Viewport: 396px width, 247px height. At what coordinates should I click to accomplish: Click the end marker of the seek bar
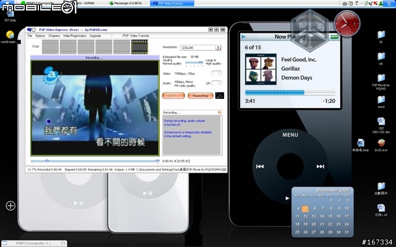point(158,161)
